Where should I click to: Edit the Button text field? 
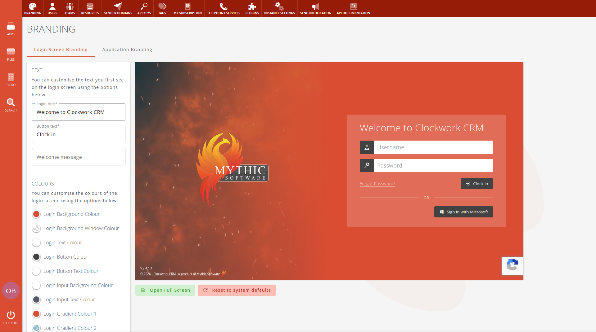click(x=79, y=134)
